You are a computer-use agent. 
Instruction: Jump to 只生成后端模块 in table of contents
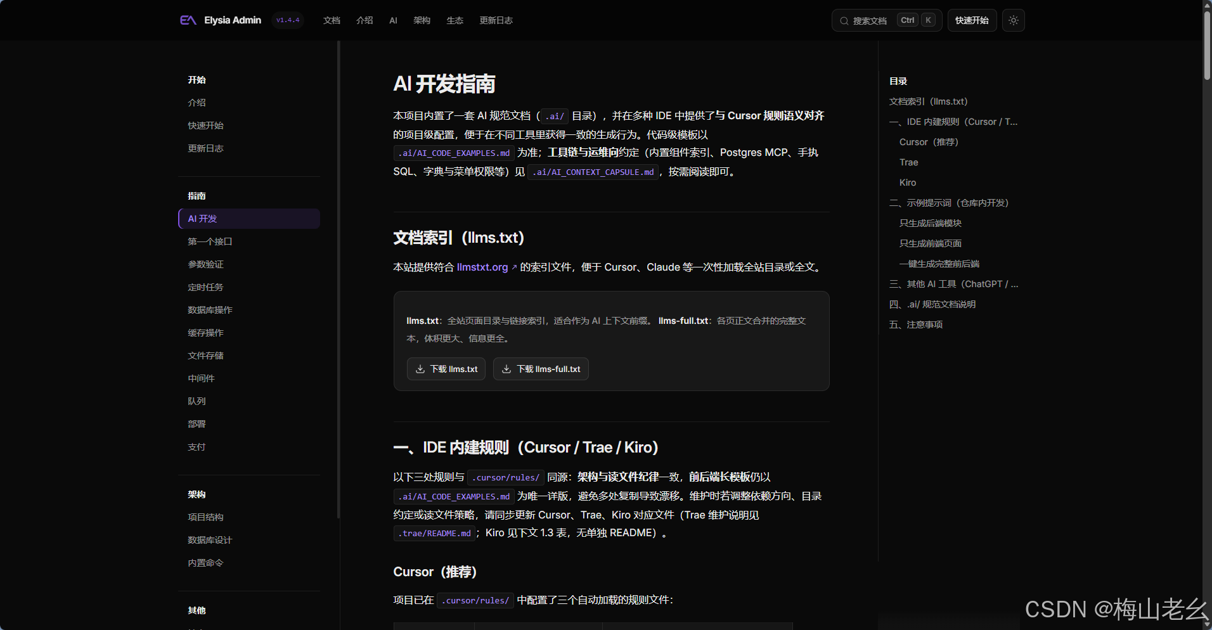[931, 223]
